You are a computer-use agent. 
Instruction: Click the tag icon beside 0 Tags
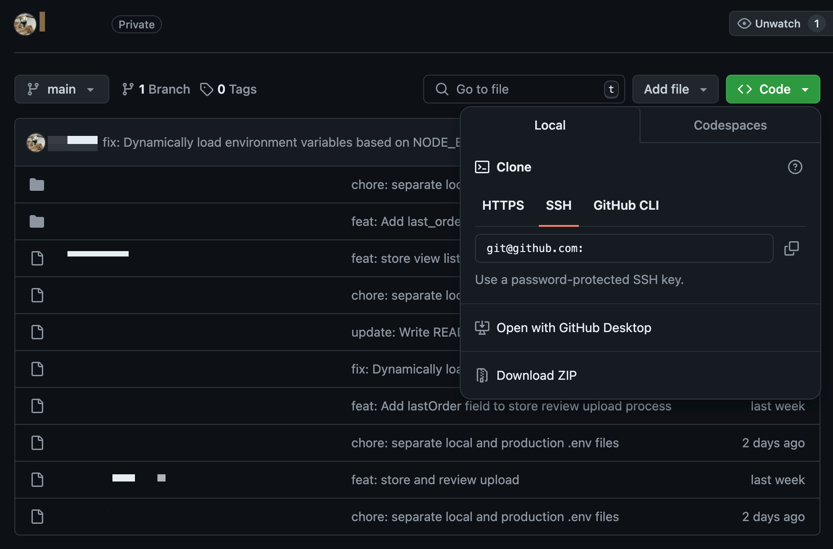coord(206,89)
